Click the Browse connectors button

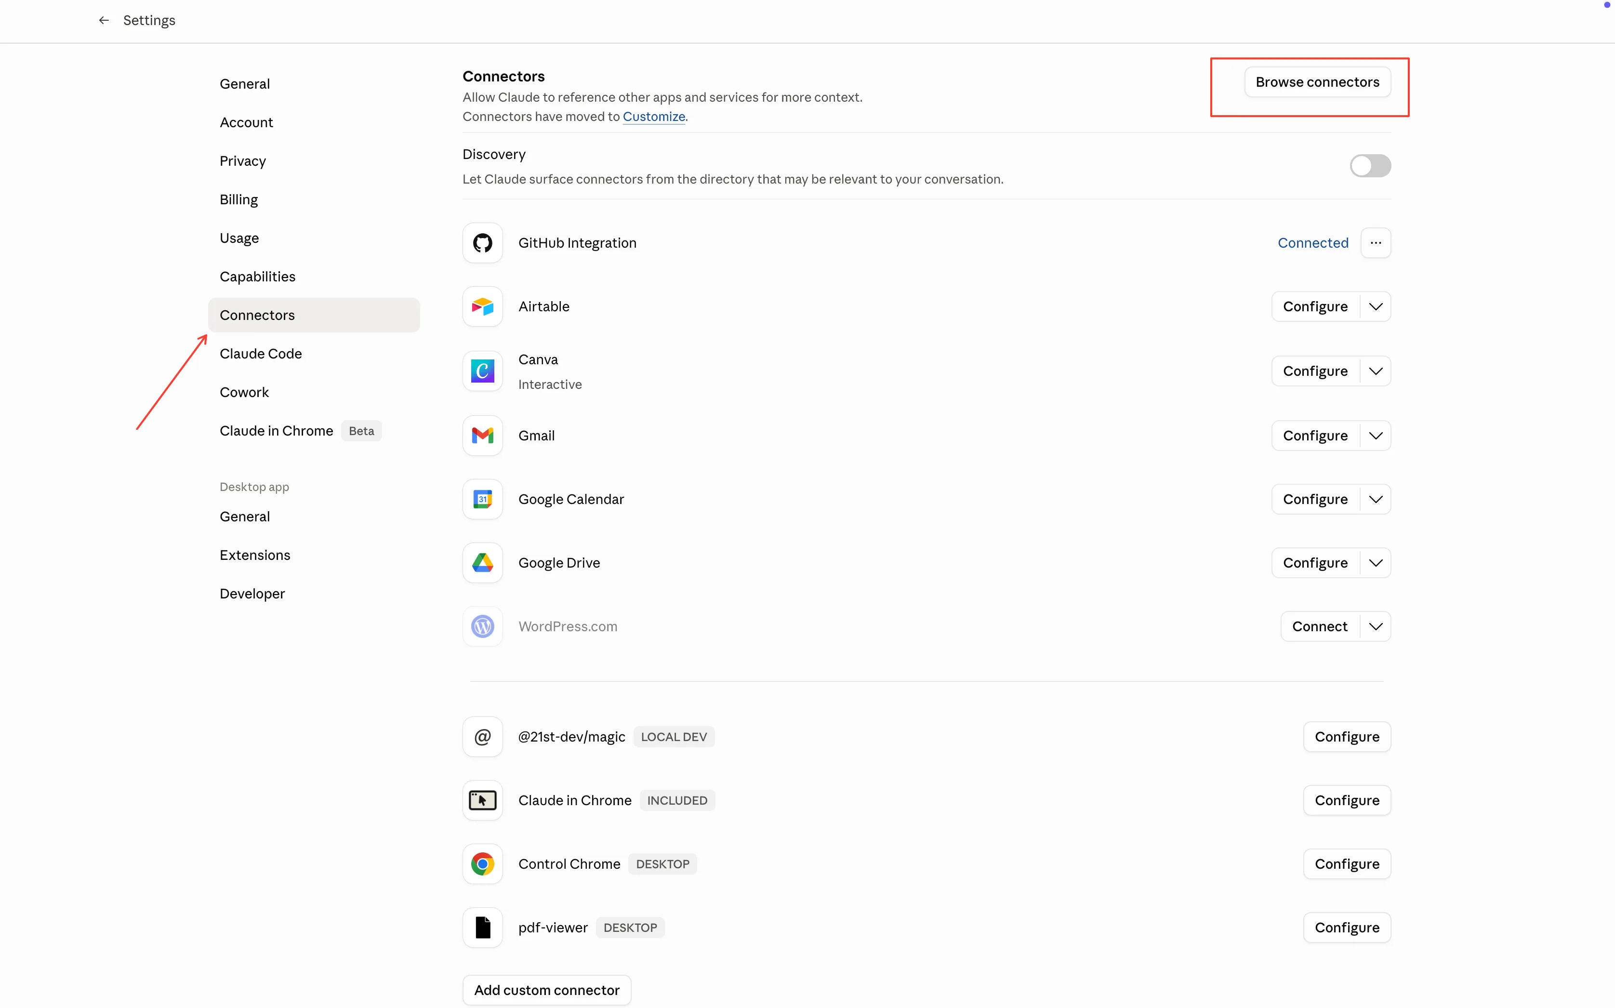coord(1317,82)
